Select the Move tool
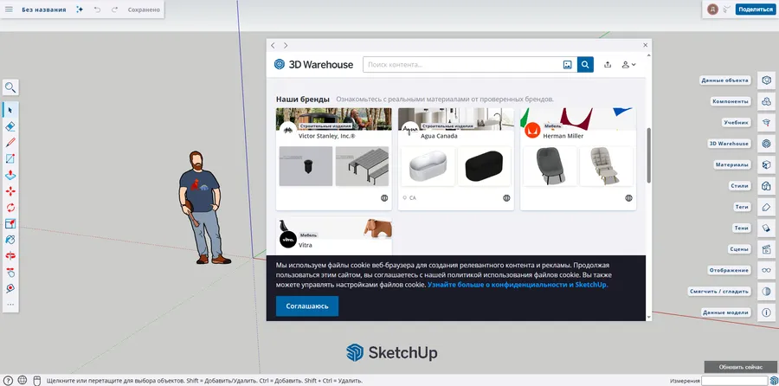Screen dimensions: 779x386 pos(10,191)
